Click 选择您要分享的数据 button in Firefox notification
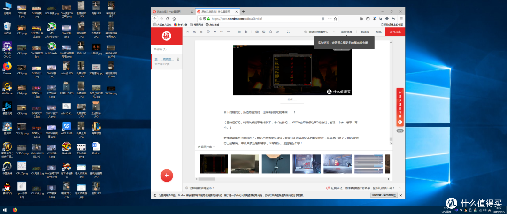 click(384, 195)
